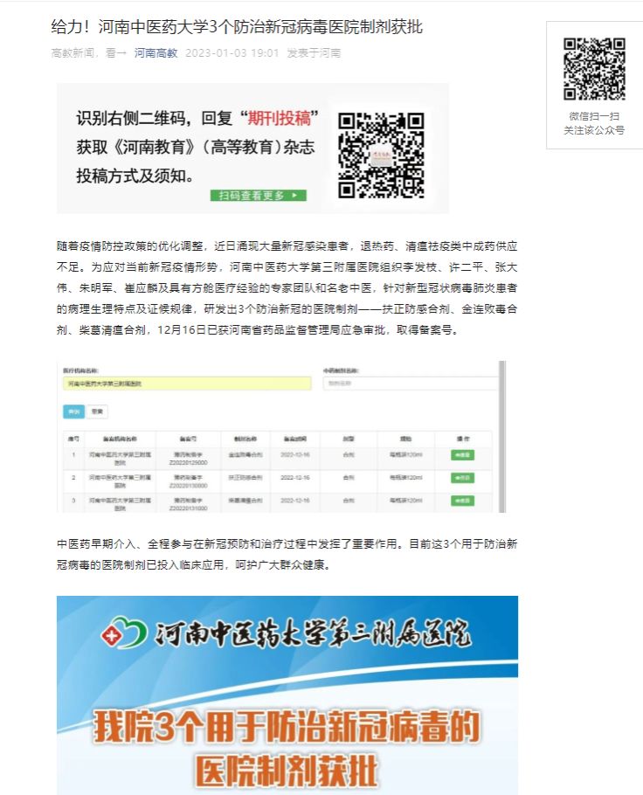Image resolution: width=643 pixels, height=795 pixels.
Task: Click green view button for 扶正防感合剂 row
Action: click(462, 478)
